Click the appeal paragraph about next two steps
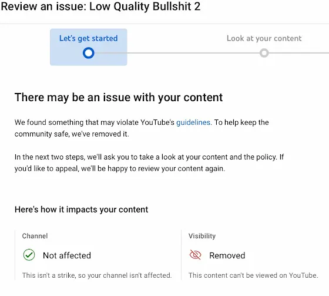This screenshot has width=329, height=296. (149, 163)
